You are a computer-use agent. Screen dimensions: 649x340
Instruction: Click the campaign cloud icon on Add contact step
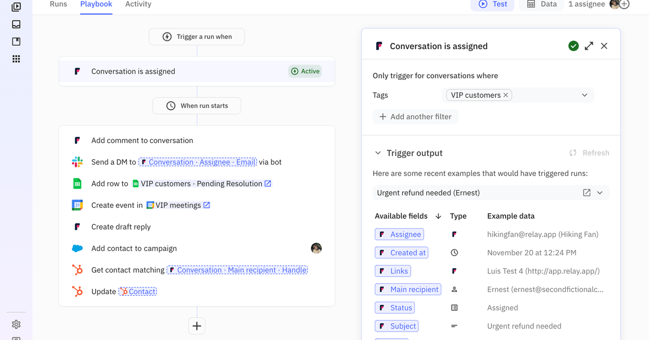coord(77,248)
